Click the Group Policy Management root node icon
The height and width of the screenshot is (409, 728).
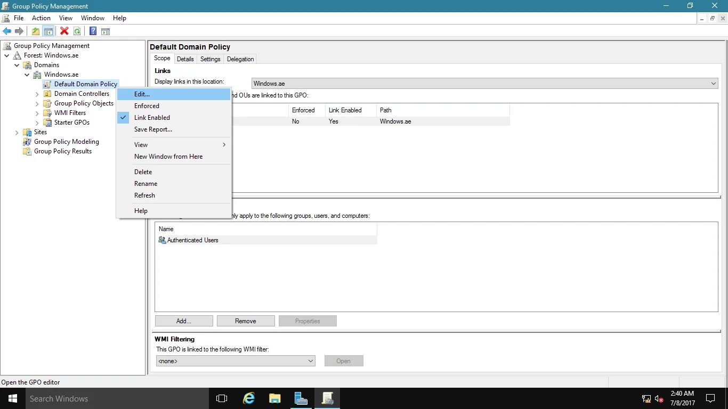tap(7, 46)
